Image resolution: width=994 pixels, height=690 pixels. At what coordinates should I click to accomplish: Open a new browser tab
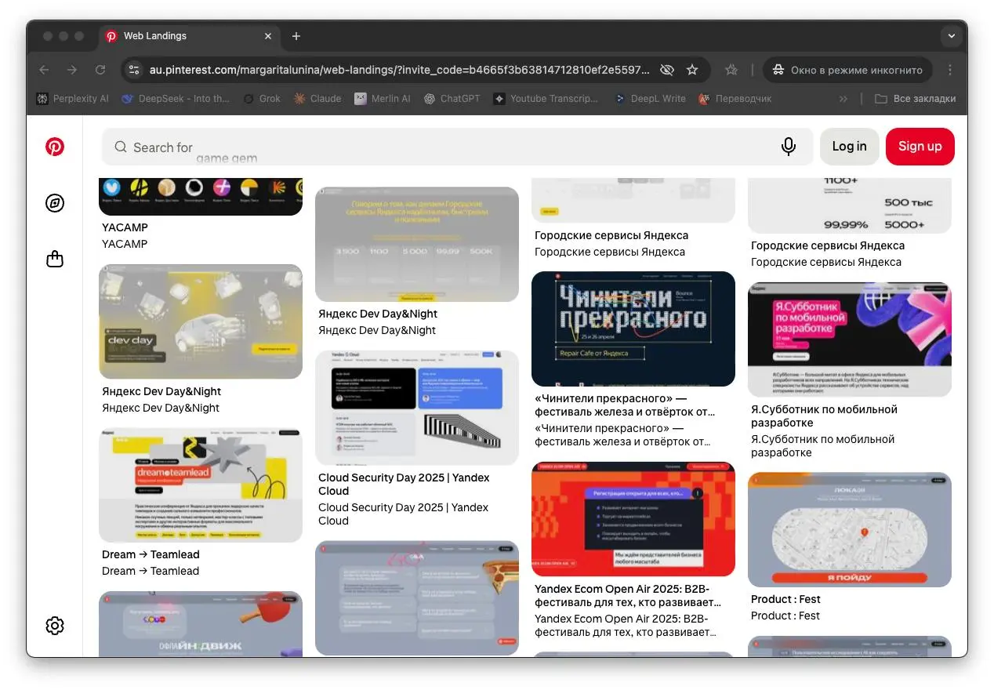296,36
